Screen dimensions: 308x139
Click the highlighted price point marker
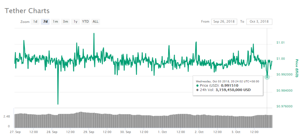coord(267,77)
